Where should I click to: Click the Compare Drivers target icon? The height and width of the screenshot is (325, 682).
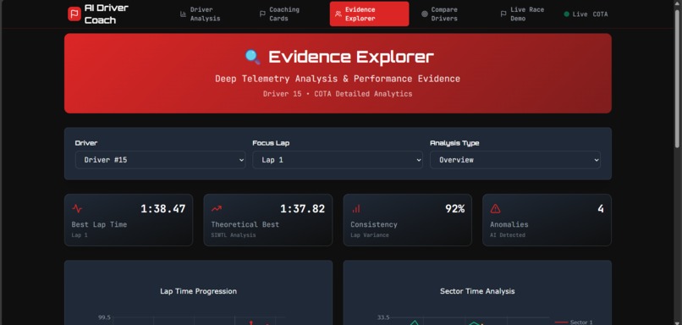pyautogui.click(x=425, y=14)
